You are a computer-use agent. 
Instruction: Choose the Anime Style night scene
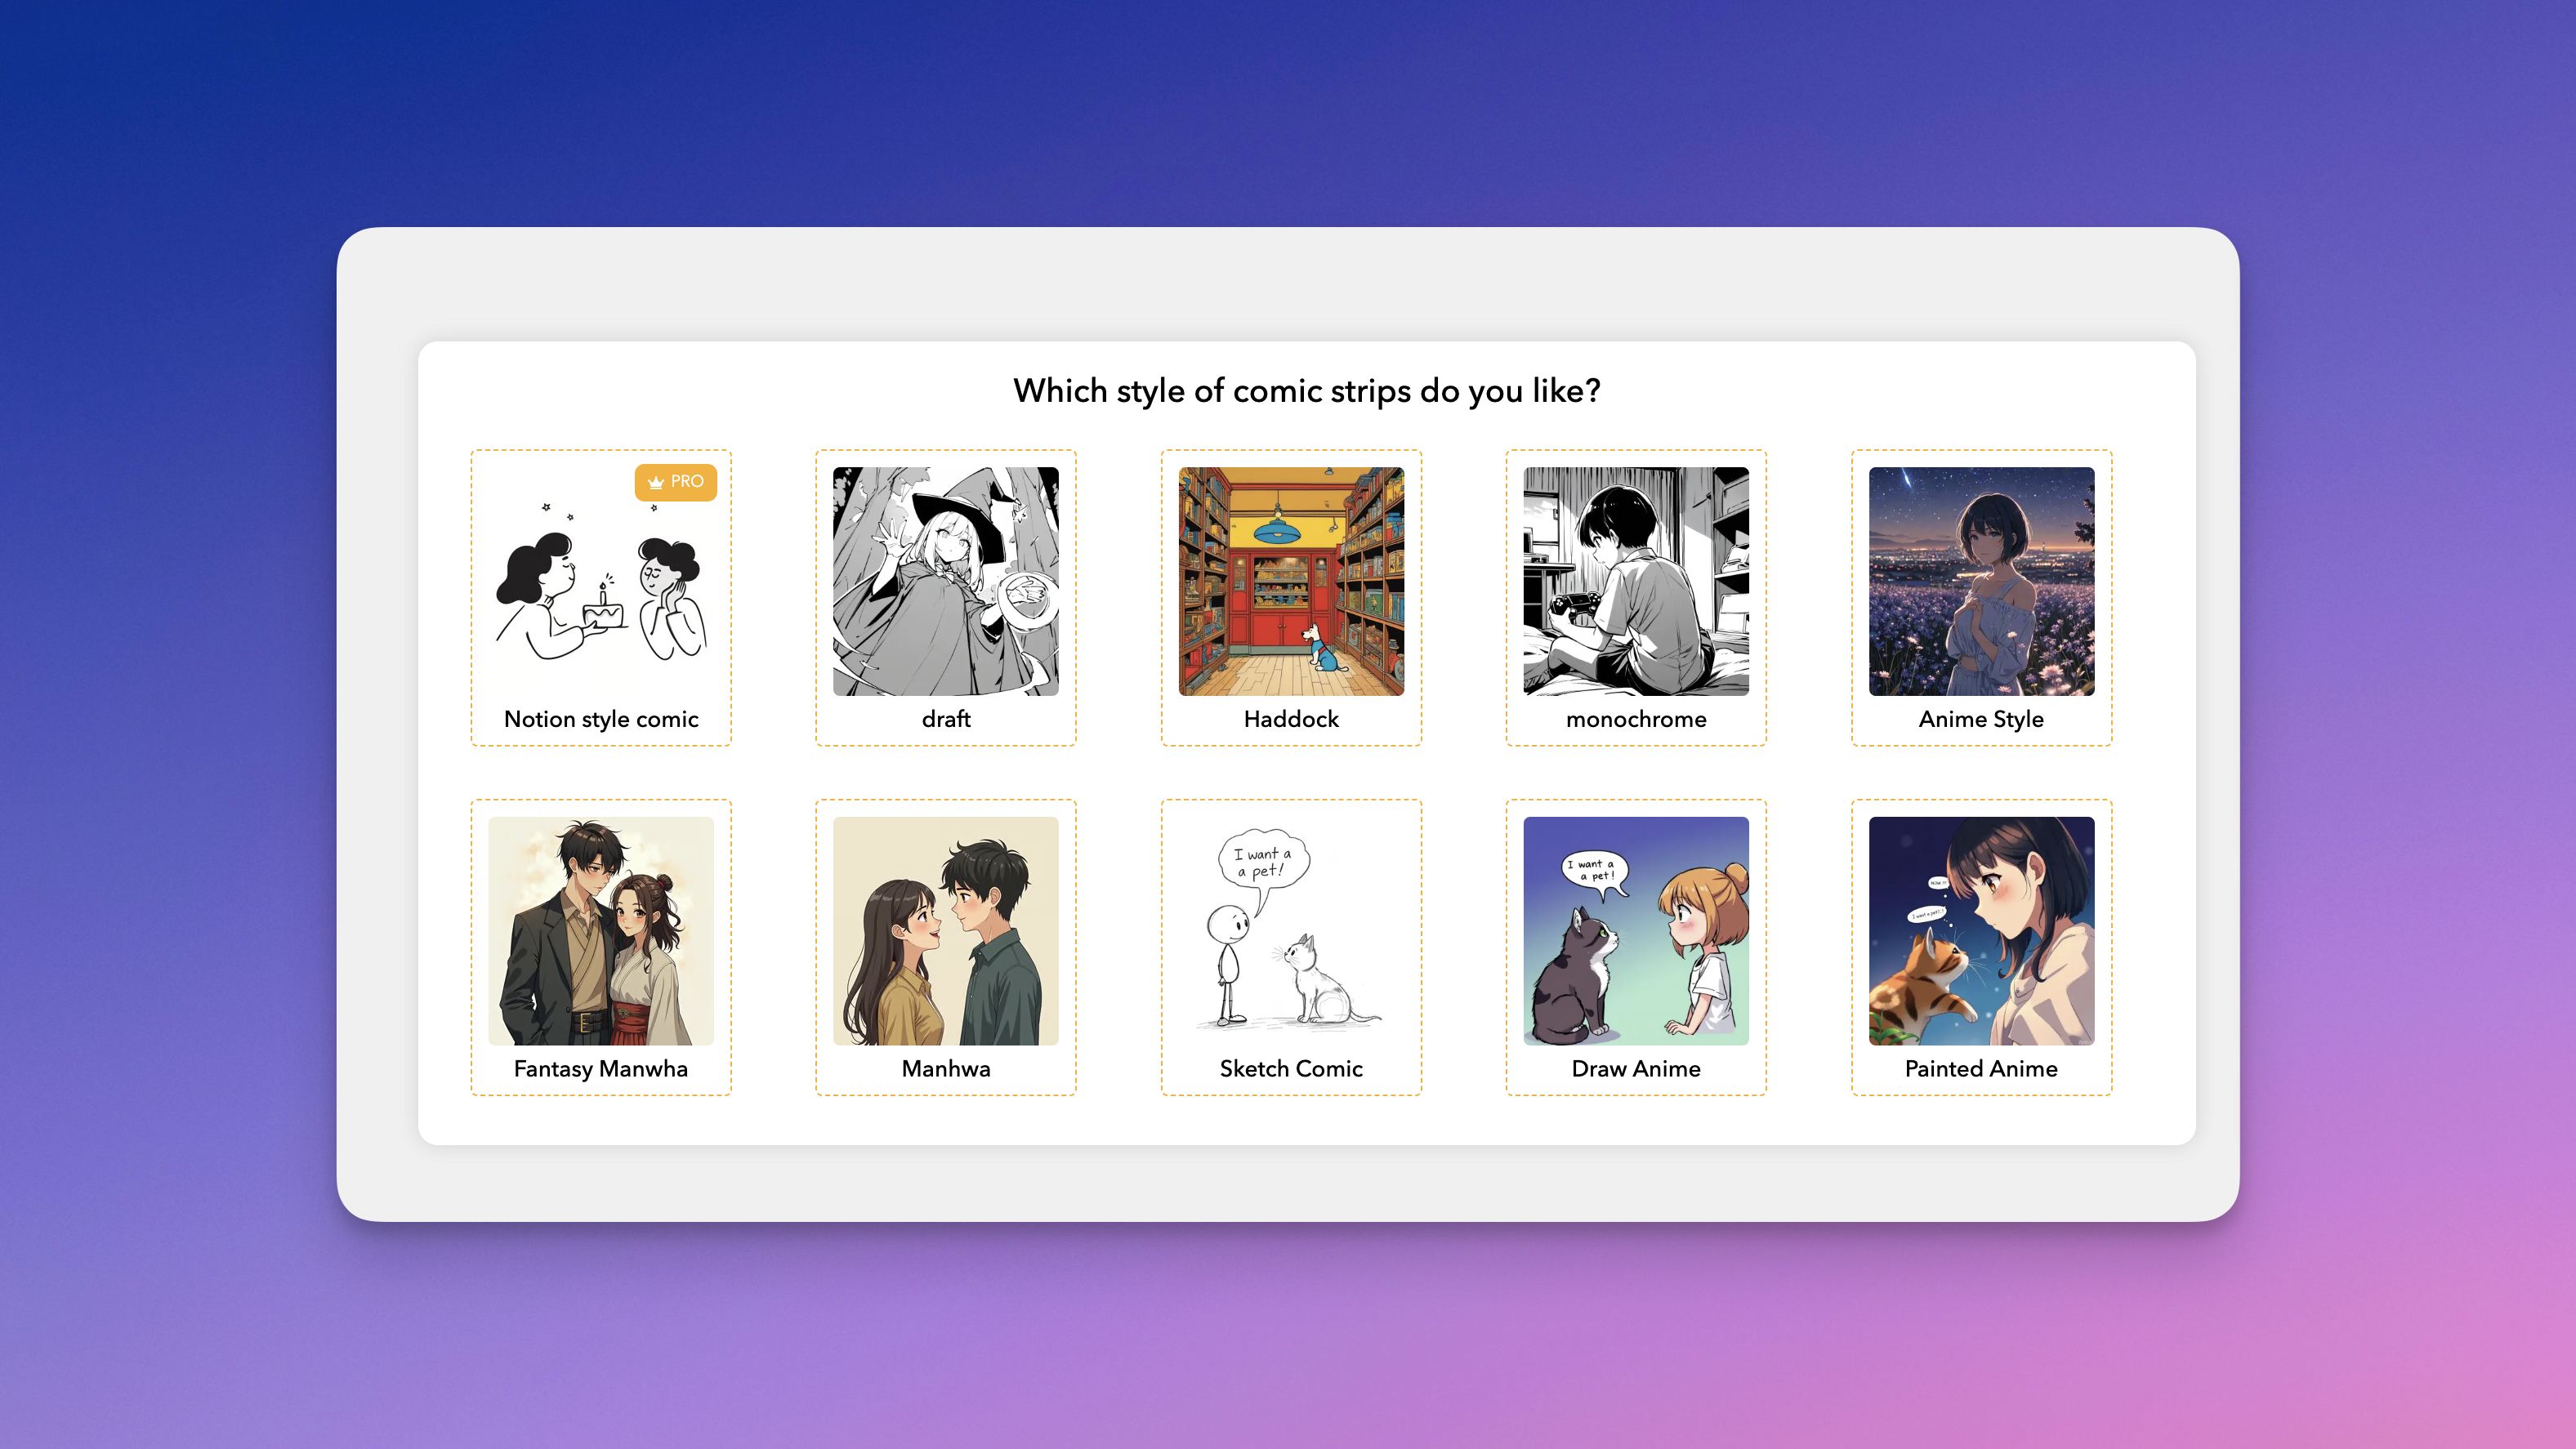1980,581
